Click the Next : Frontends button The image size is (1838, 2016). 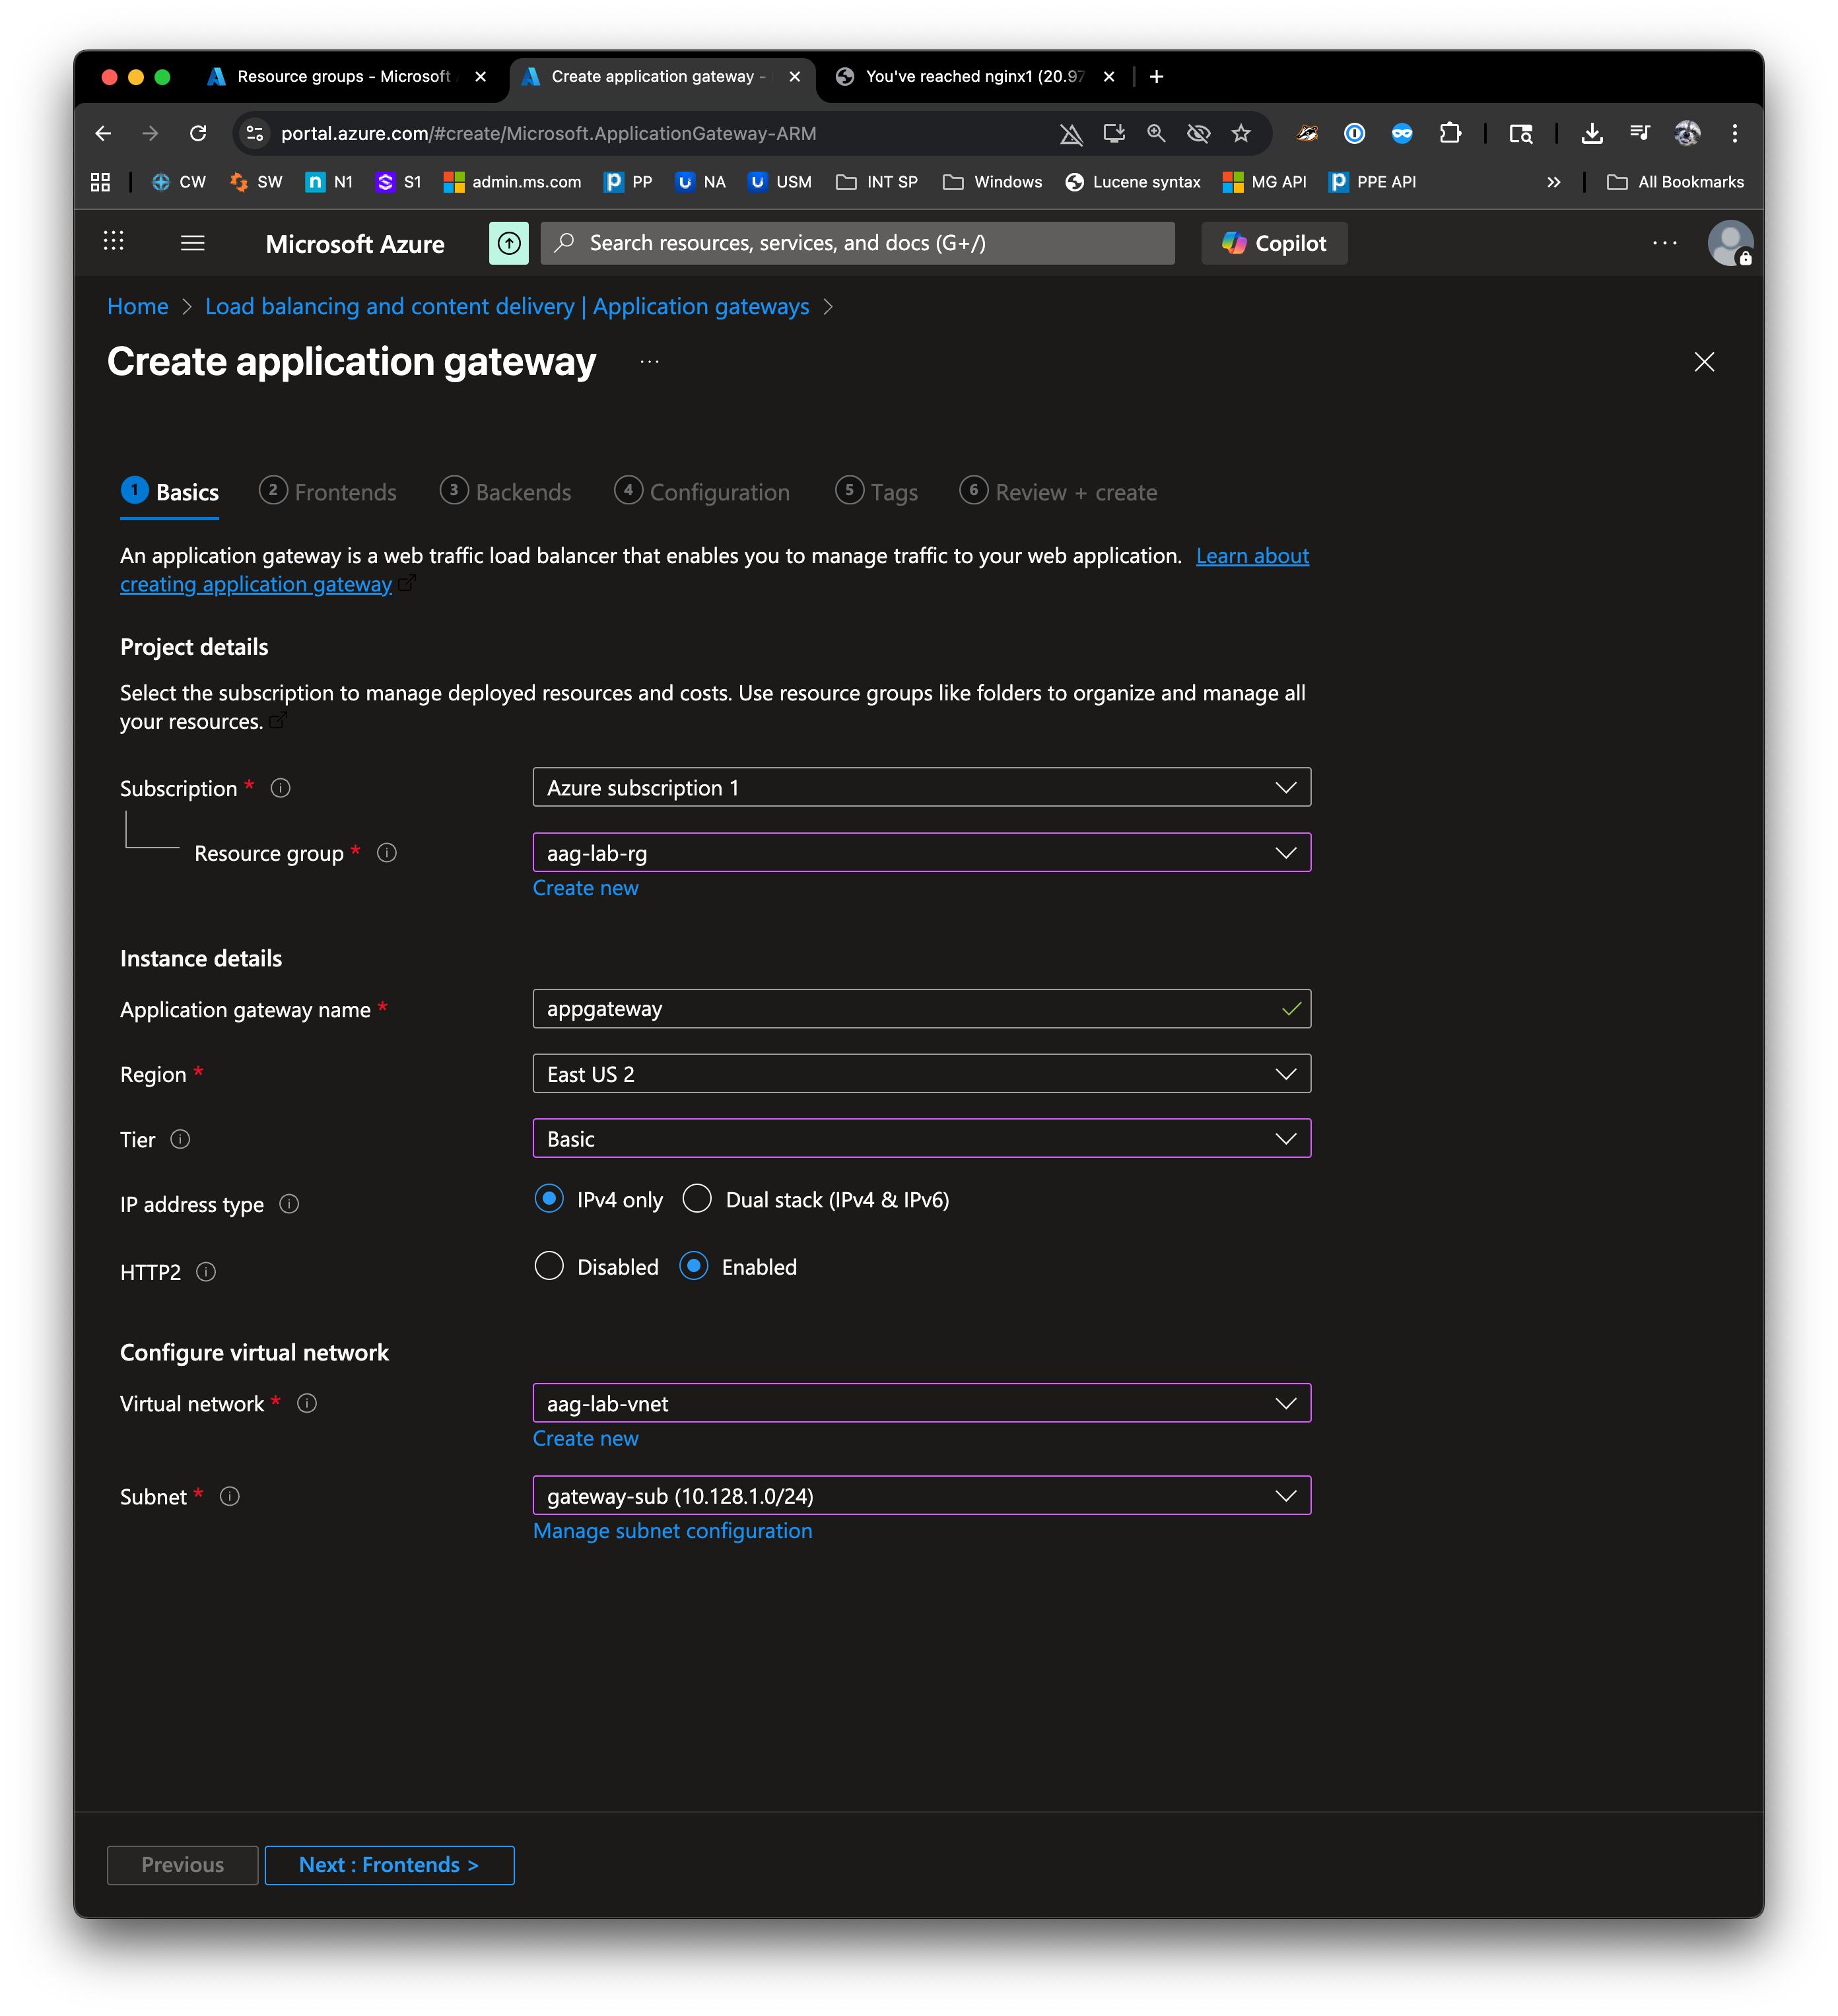(x=389, y=1865)
